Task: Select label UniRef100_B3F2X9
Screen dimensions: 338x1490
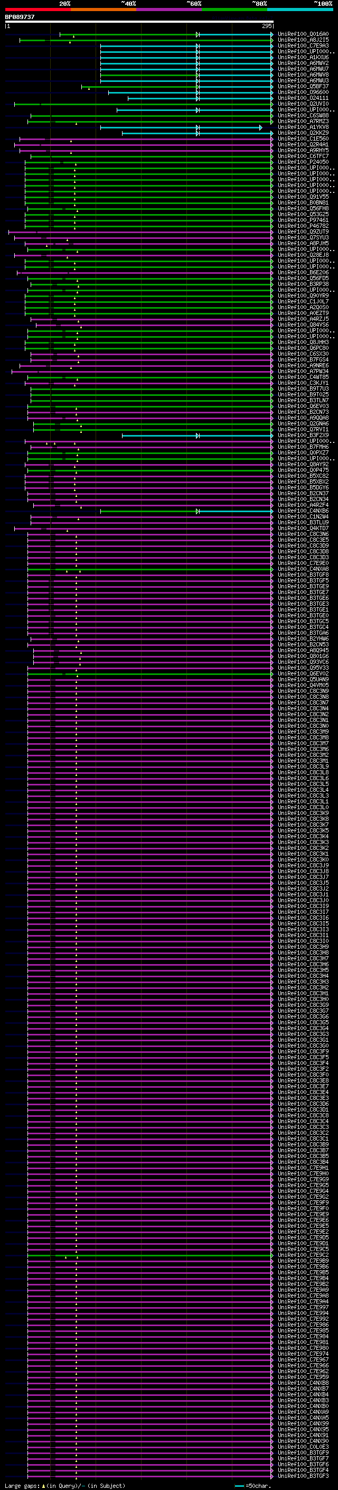Action: click(303, 436)
